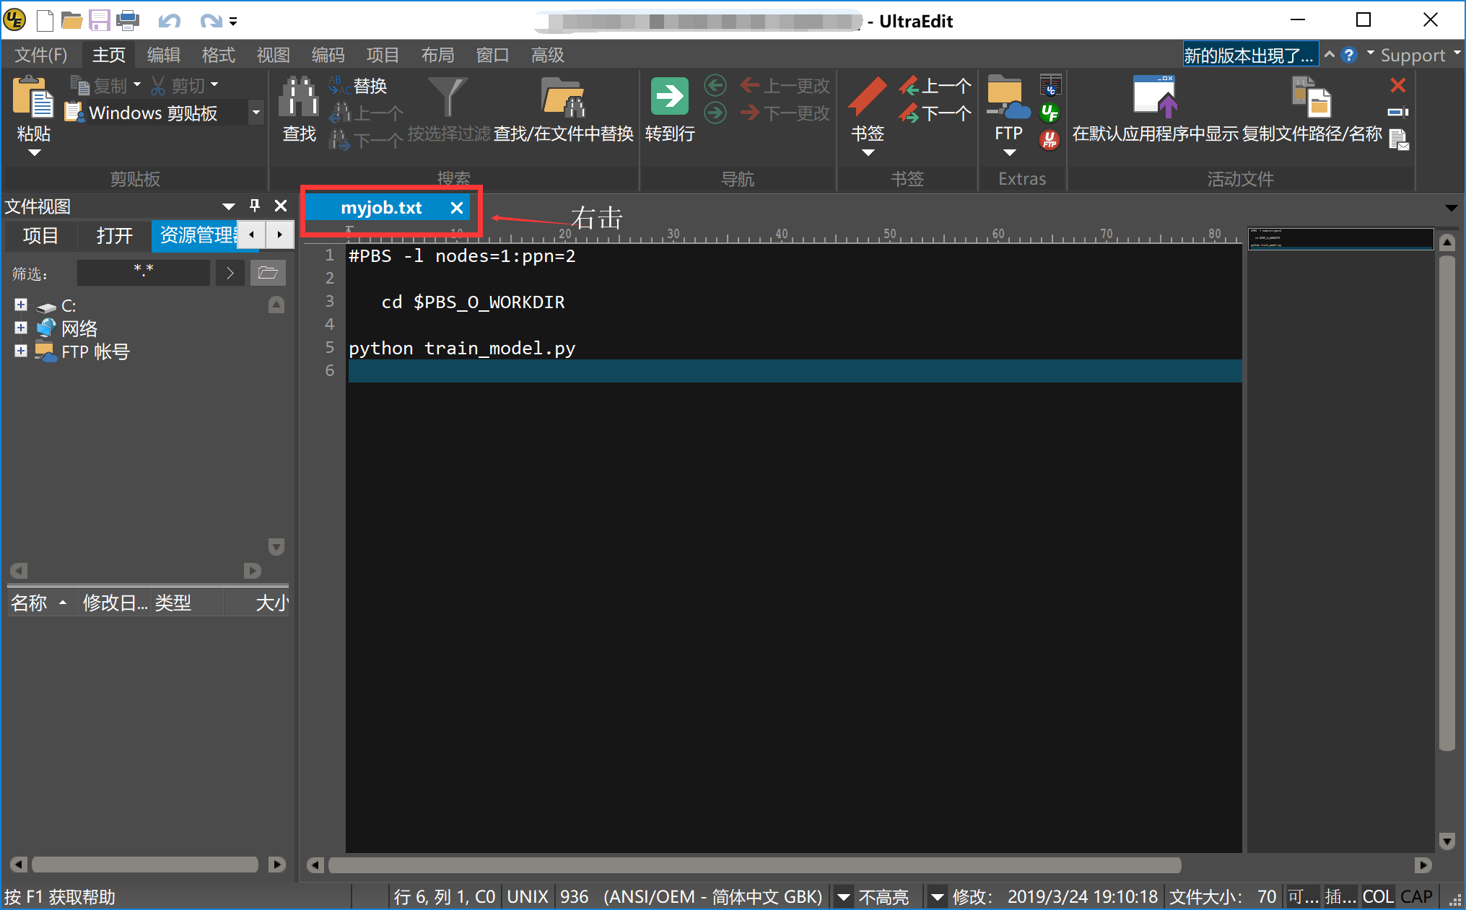Click the 筛选 filter input field
The image size is (1466, 910).
point(144,273)
